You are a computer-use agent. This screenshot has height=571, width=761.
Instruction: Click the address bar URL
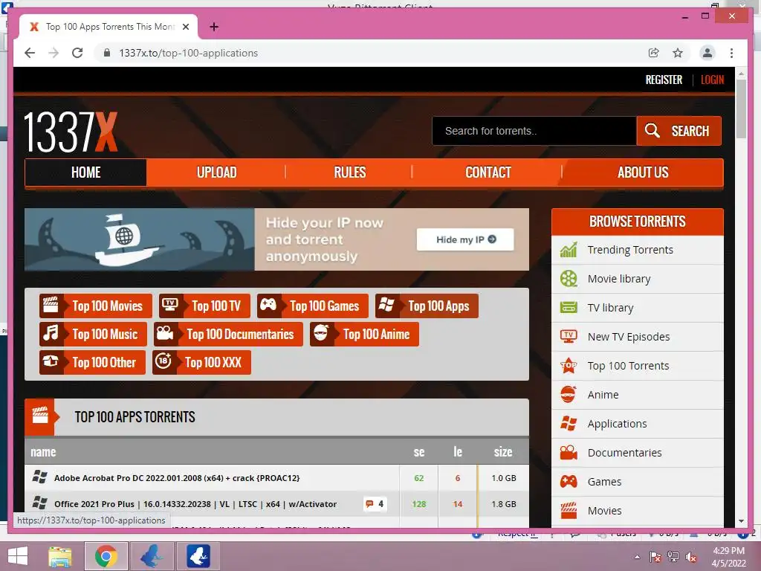(x=188, y=53)
